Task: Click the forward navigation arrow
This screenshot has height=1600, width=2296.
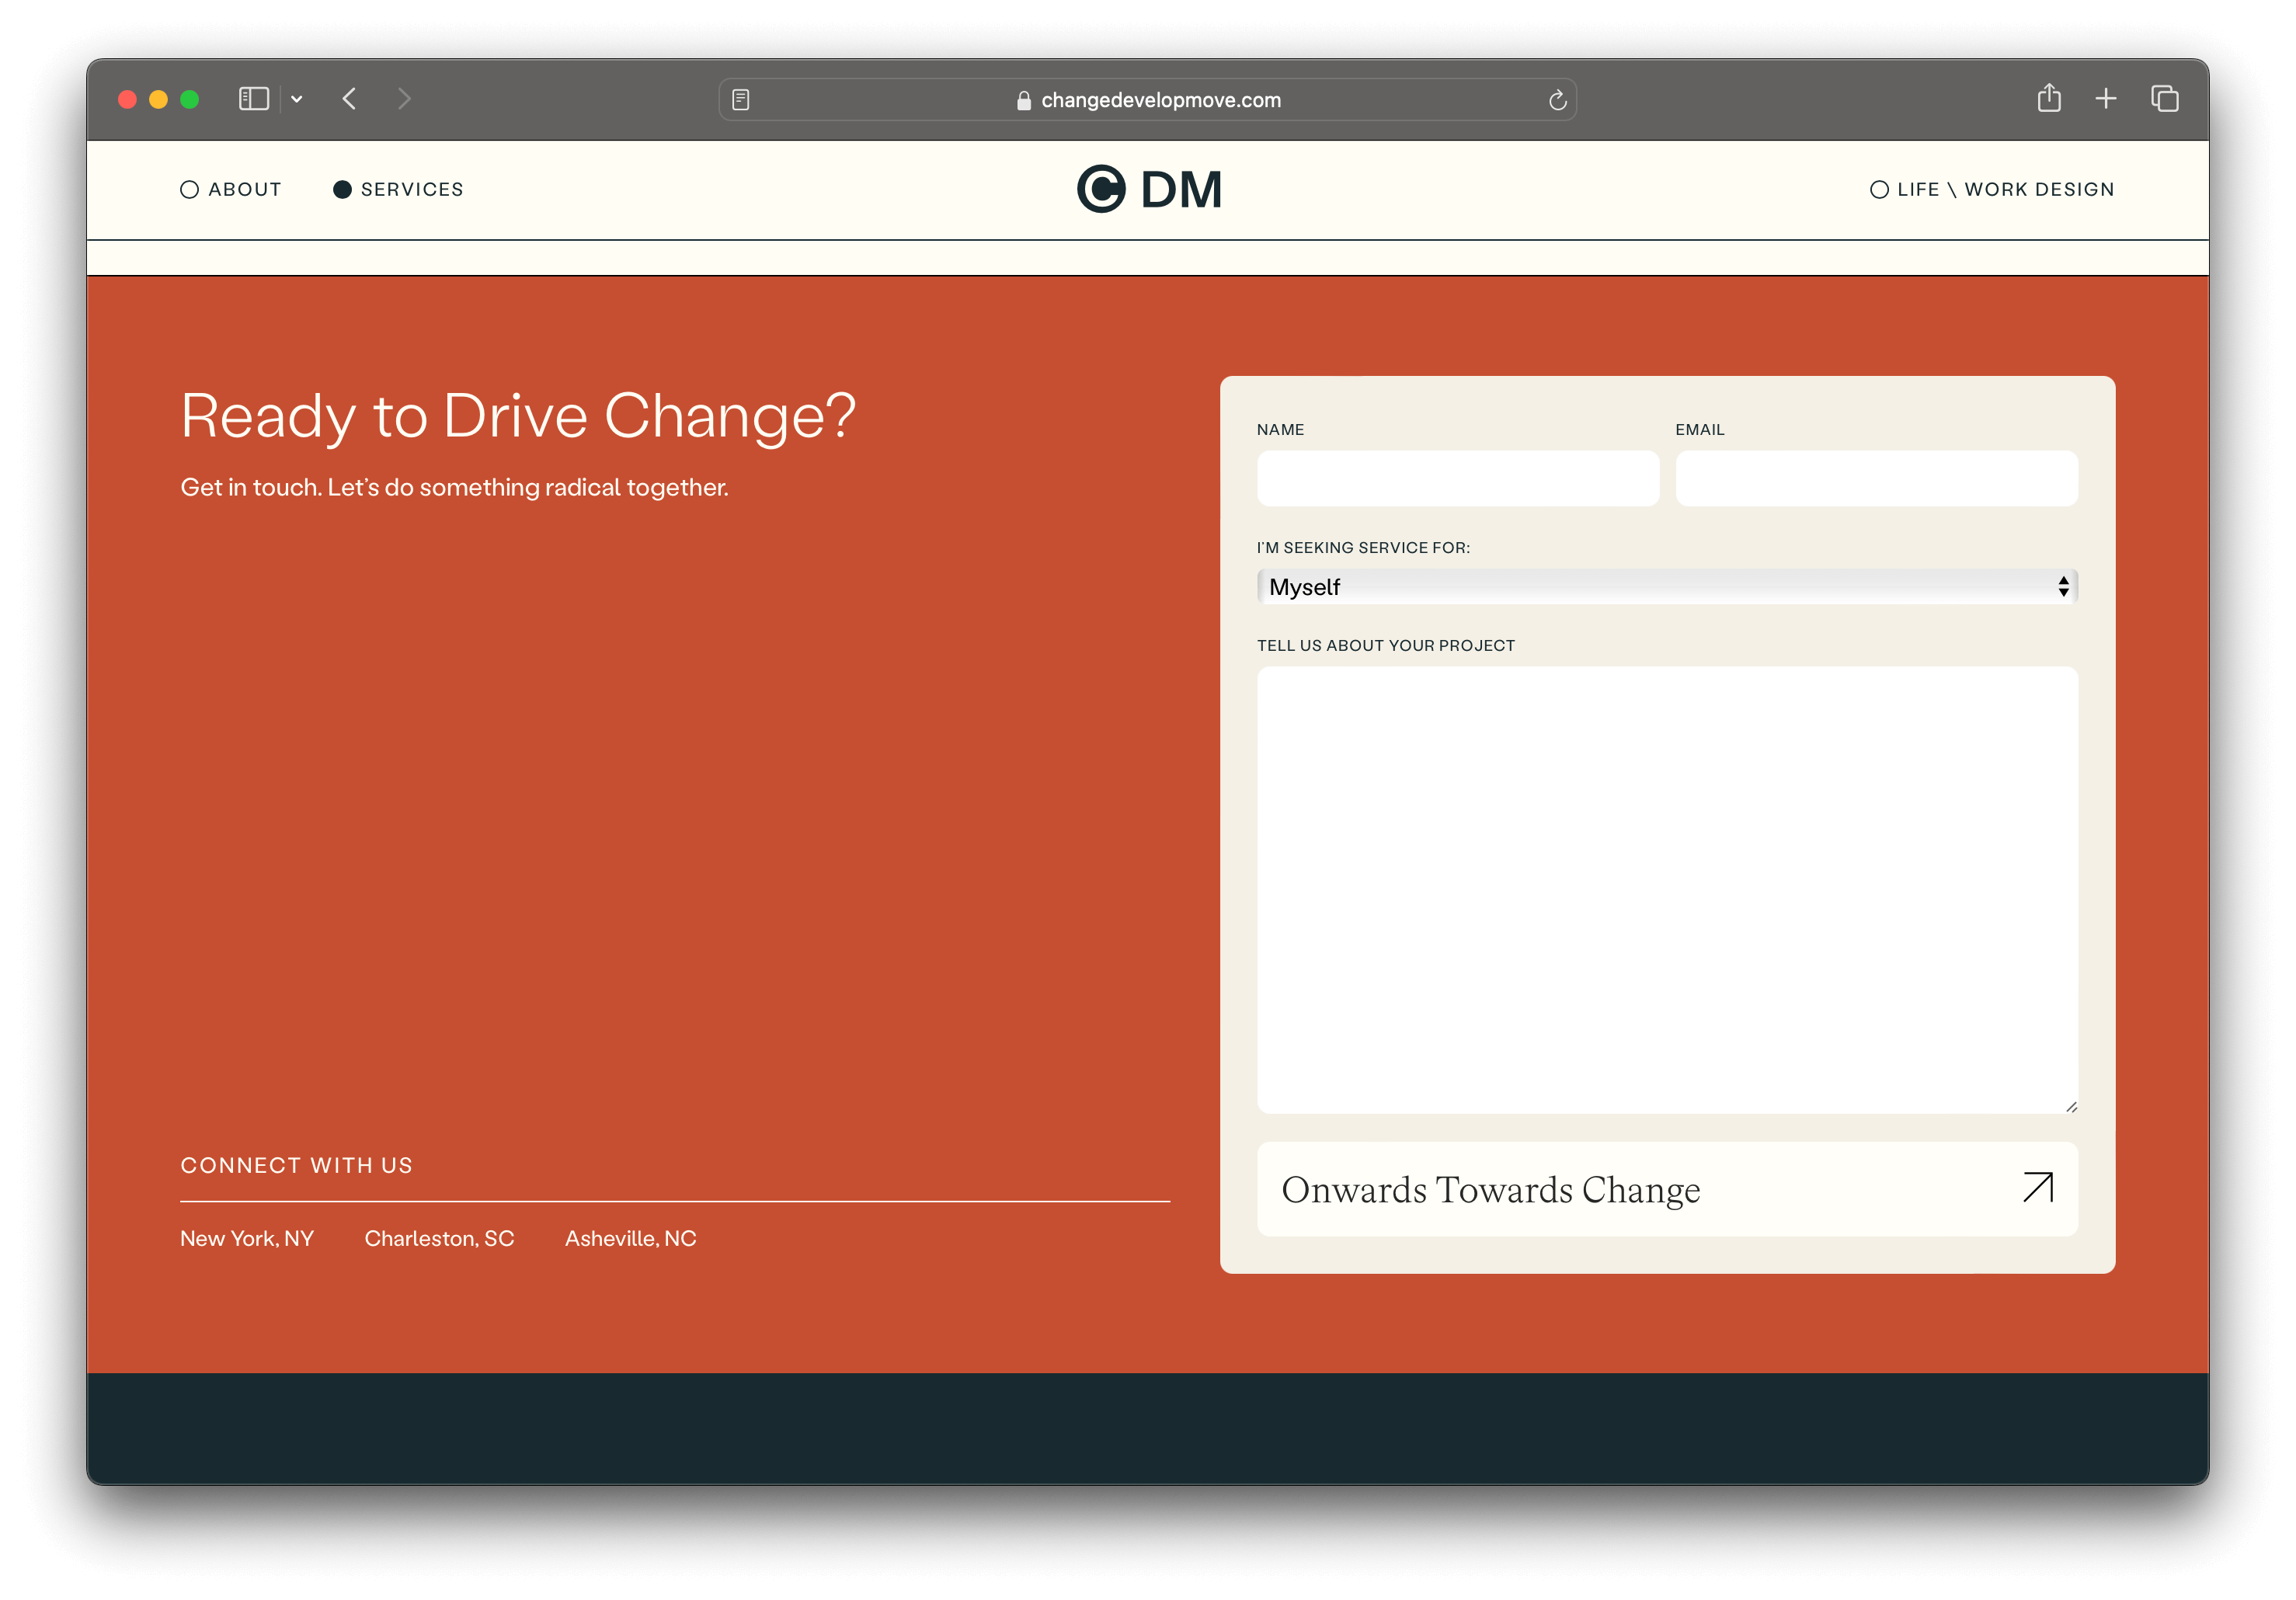Action: [x=404, y=99]
